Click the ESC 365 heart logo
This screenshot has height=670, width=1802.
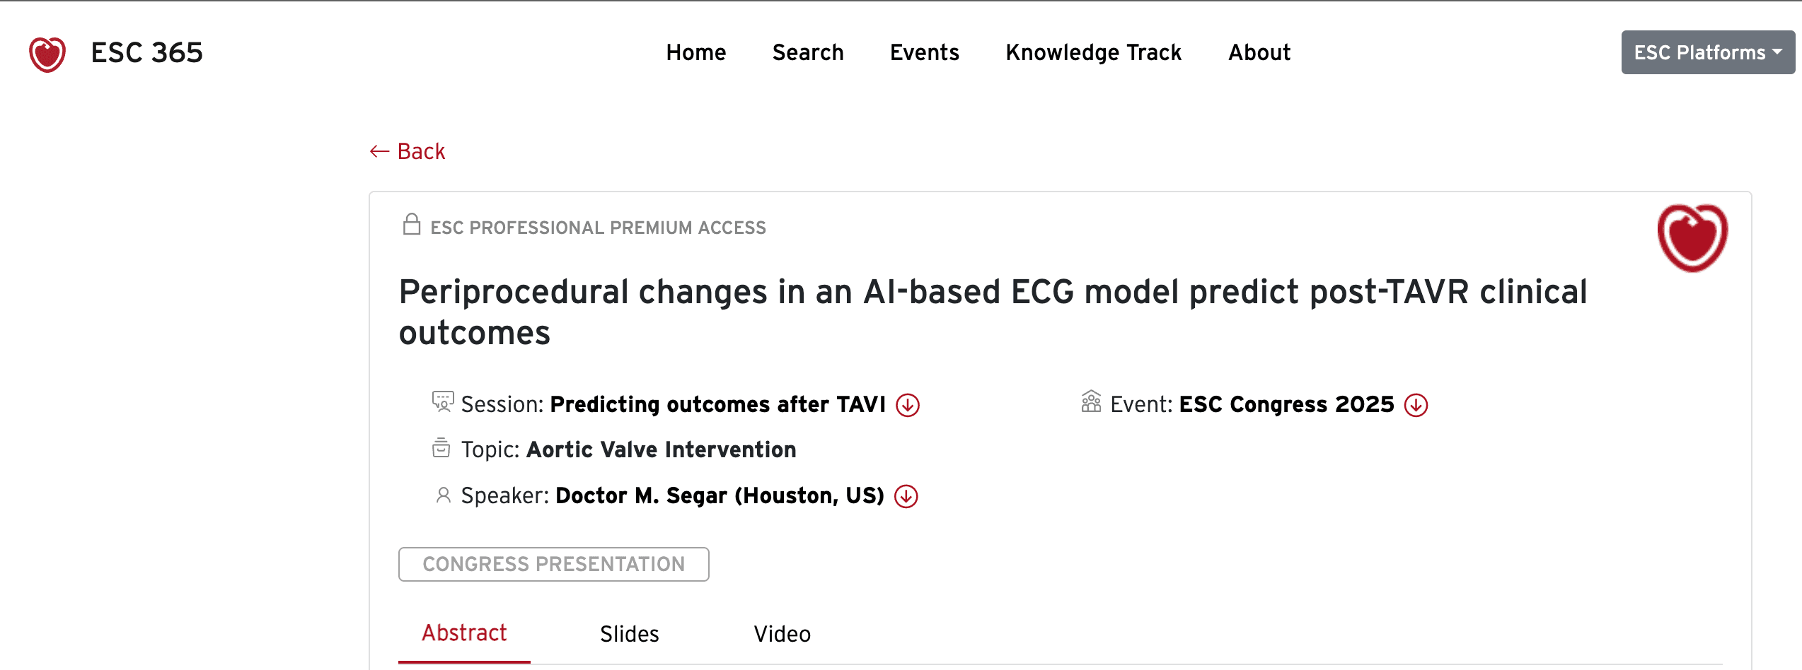(47, 52)
